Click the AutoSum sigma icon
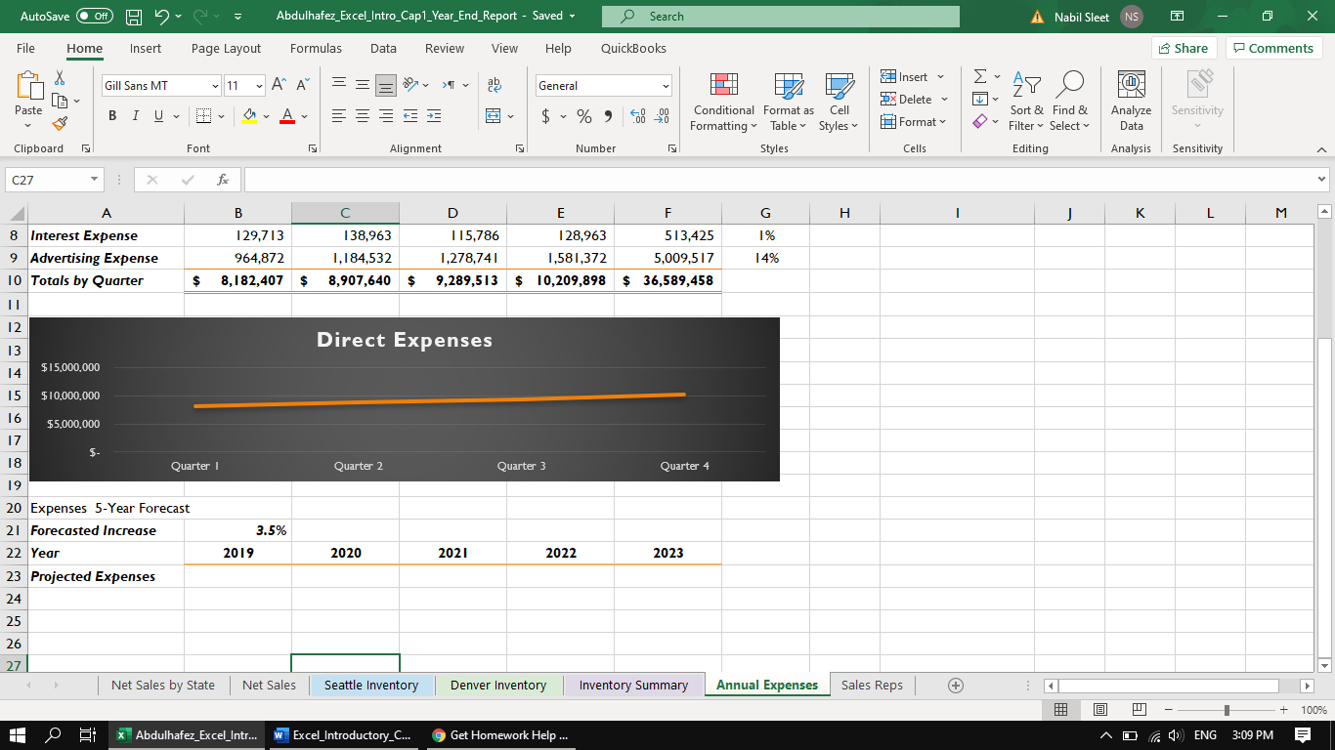The height and width of the screenshot is (750, 1335). coord(980,77)
